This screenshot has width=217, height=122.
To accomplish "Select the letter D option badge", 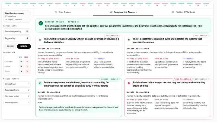I will (x=129, y=83).
